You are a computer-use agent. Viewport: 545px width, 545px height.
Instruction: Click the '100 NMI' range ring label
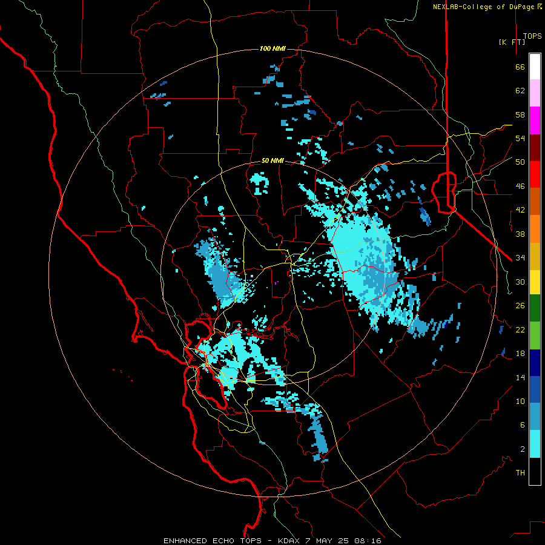(x=272, y=48)
